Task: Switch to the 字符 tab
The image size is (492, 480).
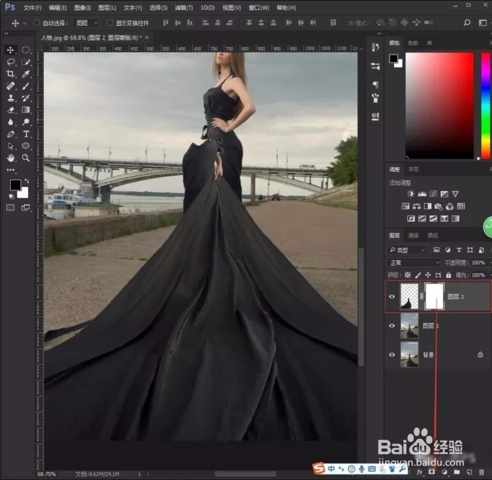Action: (x=413, y=169)
